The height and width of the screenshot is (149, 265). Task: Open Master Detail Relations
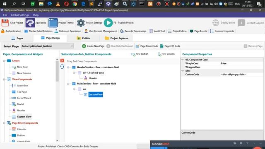click(x=39, y=31)
